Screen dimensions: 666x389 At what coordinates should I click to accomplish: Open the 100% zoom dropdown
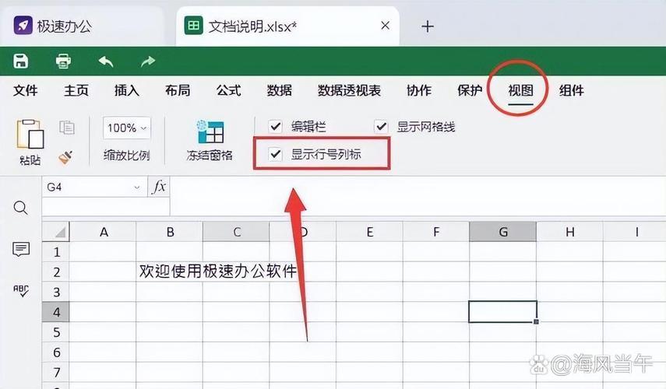click(126, 128)
